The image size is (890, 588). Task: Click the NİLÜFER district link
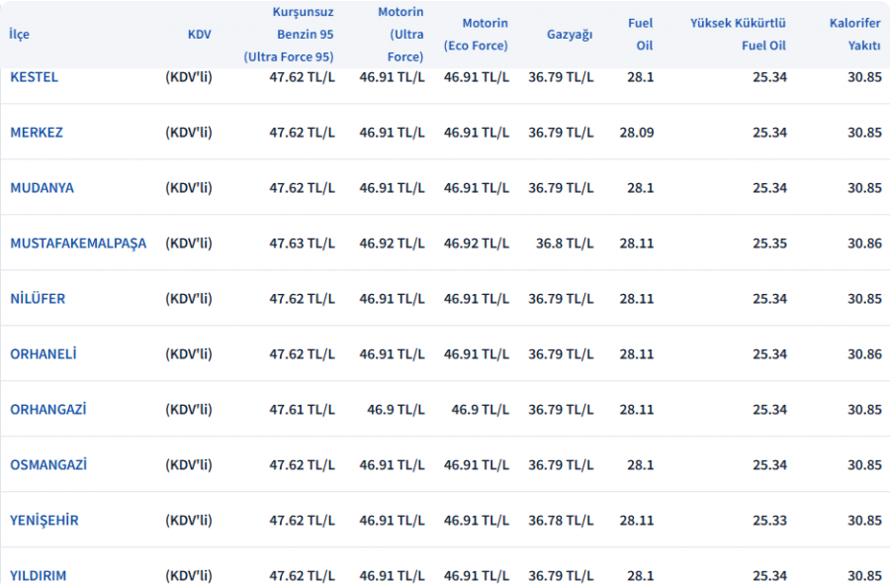click(x=38, y=299)
